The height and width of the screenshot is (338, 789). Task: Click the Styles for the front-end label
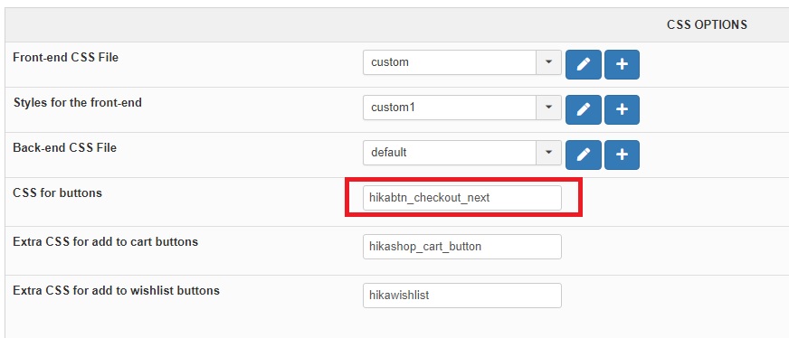point(78,102)
